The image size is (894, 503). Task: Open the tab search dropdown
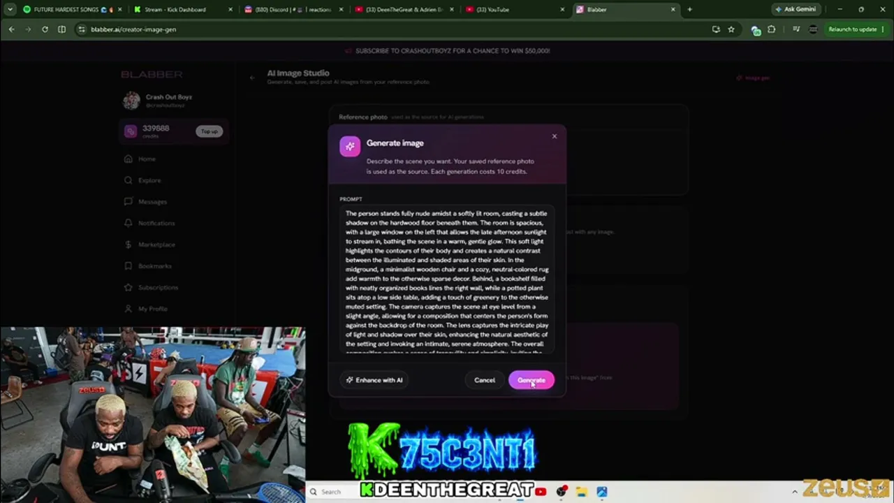[x=10, y=10]
